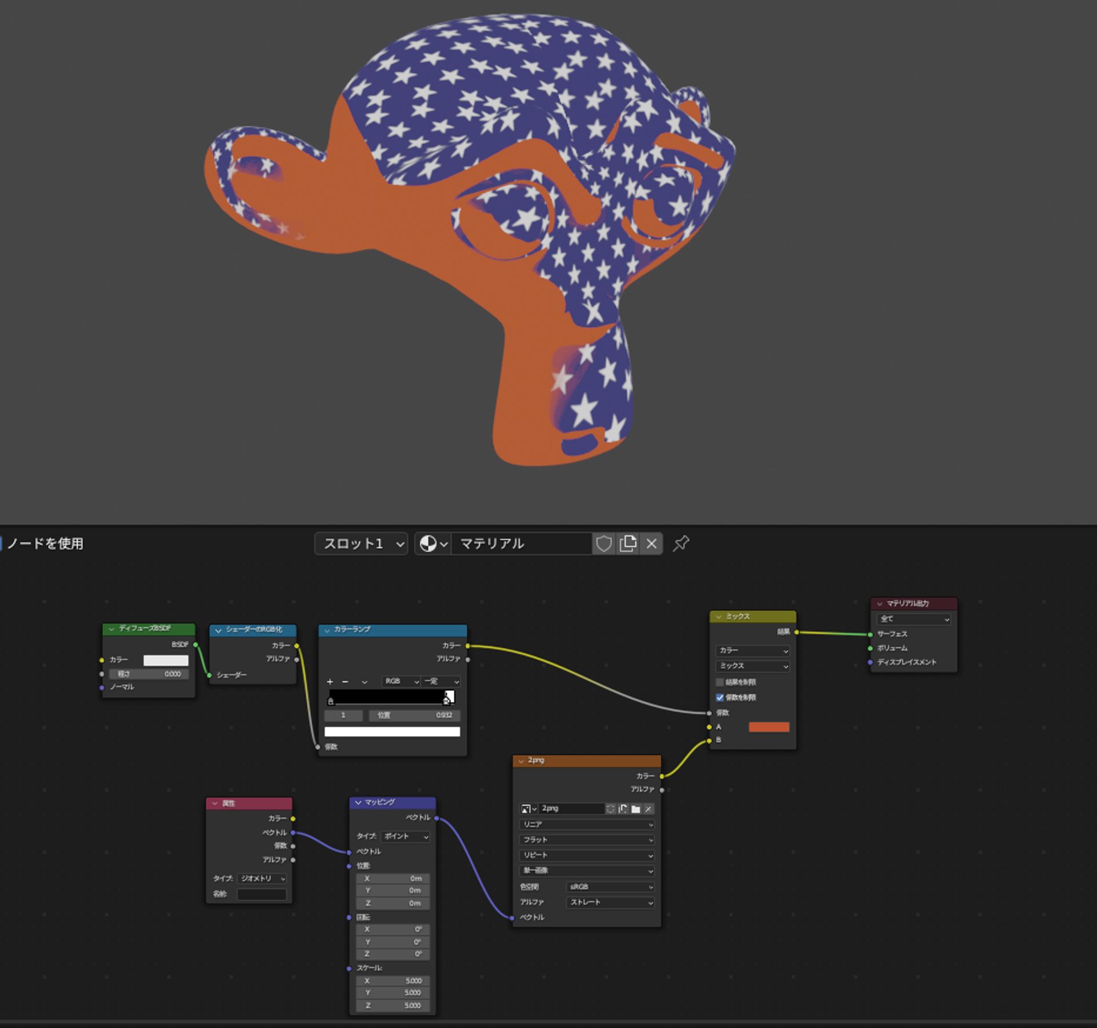Unlink the material with the X icon
The width and height of the screenshot is (1097, 1028).
click(x=651, y=543)
